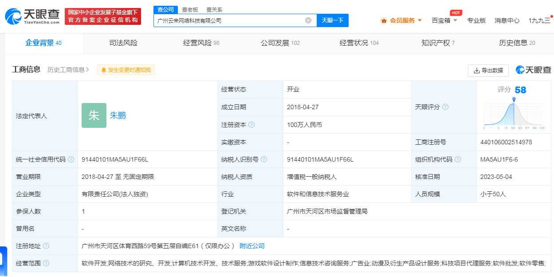Open the 公司发展 tab
Image resolution: width=554 pixels, height=277 pixels.
coord(280,43)
